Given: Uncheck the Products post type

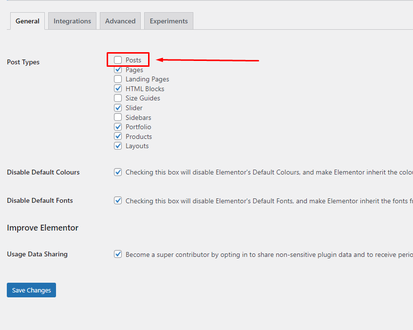Looking at the screenshot, I should [118, 136].
